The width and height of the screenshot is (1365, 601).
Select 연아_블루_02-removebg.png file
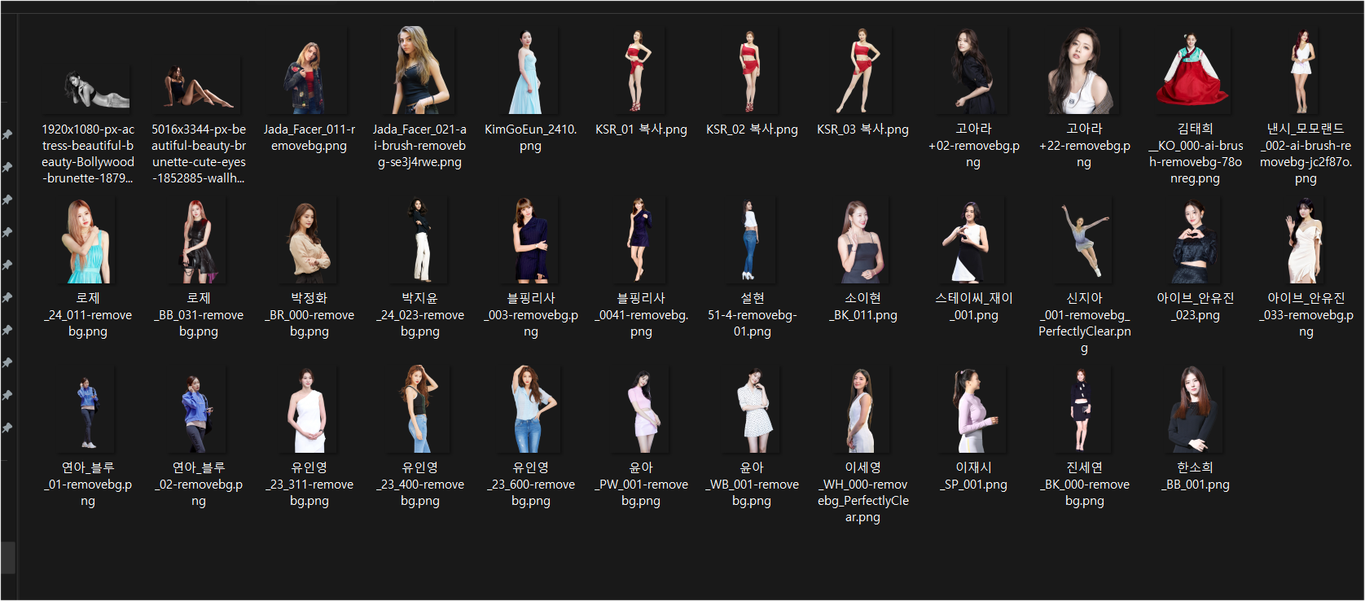(x=198, y=412)
